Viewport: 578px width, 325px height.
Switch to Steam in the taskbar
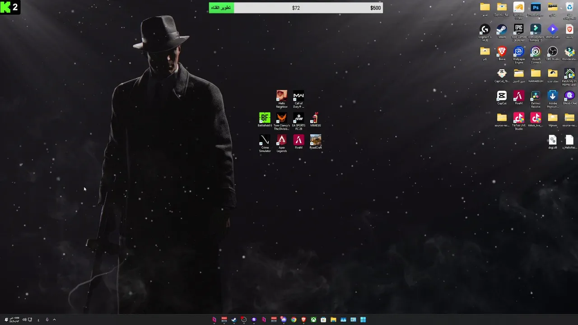(234, 320)
